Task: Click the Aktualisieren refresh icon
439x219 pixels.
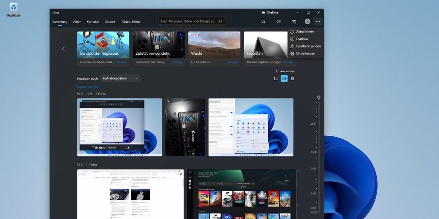Action: coord(292,32)
